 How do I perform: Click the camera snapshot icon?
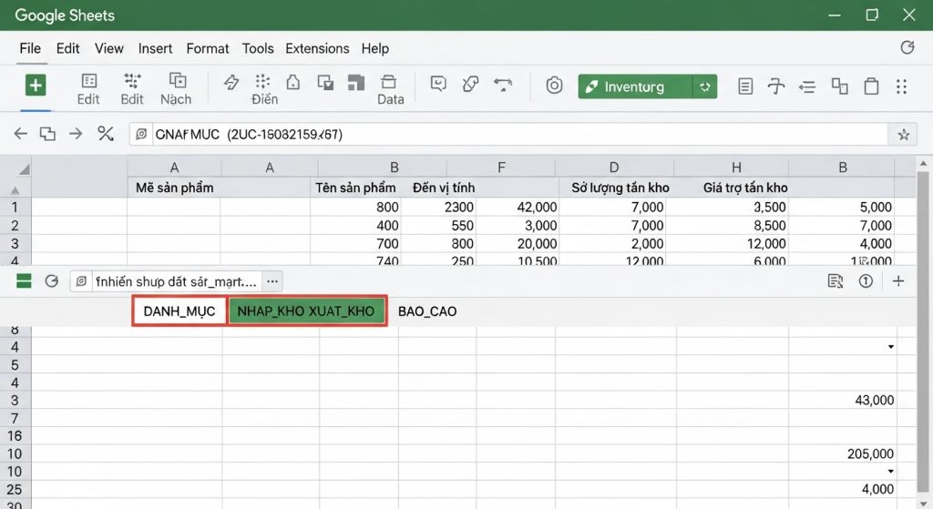pos(554,86)
